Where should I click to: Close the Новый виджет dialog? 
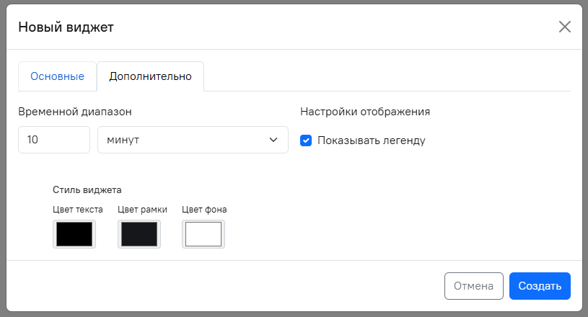pyautogui.click(x=564, y=27)
